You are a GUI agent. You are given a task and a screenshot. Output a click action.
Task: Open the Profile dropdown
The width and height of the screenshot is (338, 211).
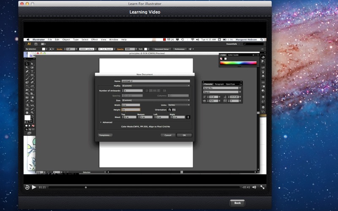(x=156, y=86)
